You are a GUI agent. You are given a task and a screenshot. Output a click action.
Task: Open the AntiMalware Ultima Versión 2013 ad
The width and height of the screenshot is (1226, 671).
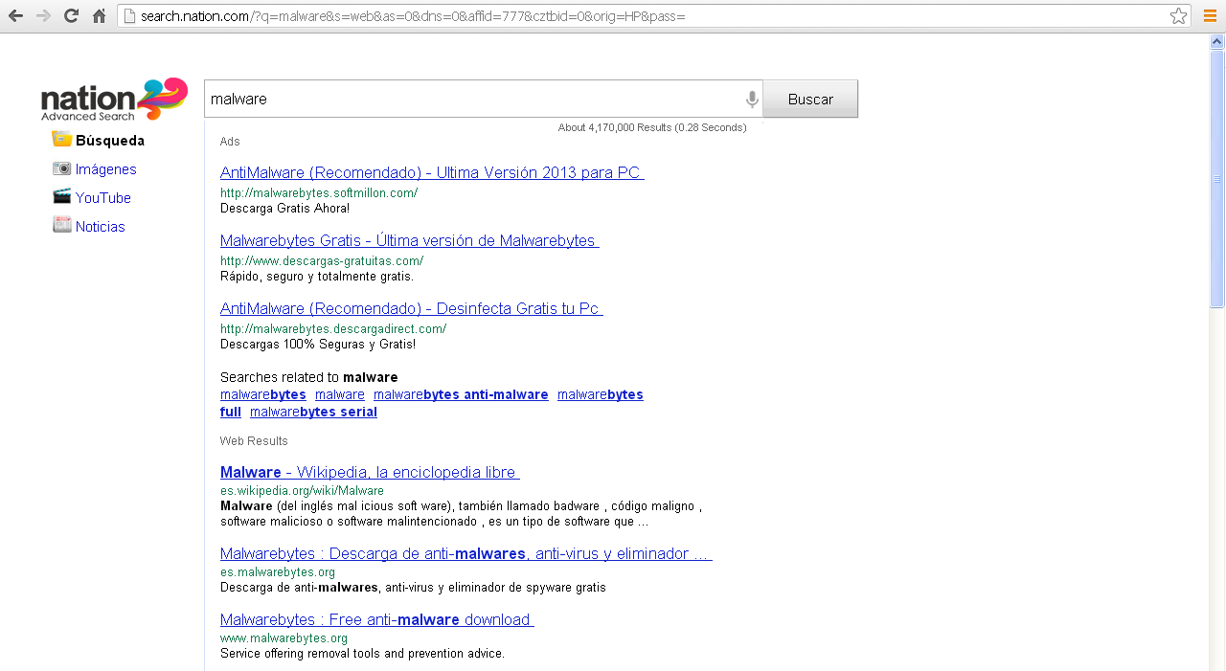432,173
